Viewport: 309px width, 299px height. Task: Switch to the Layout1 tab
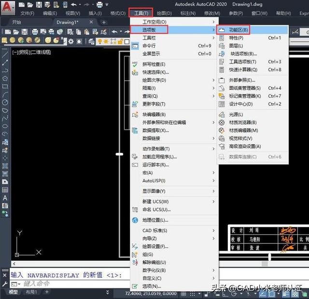[x=31, y=292]
